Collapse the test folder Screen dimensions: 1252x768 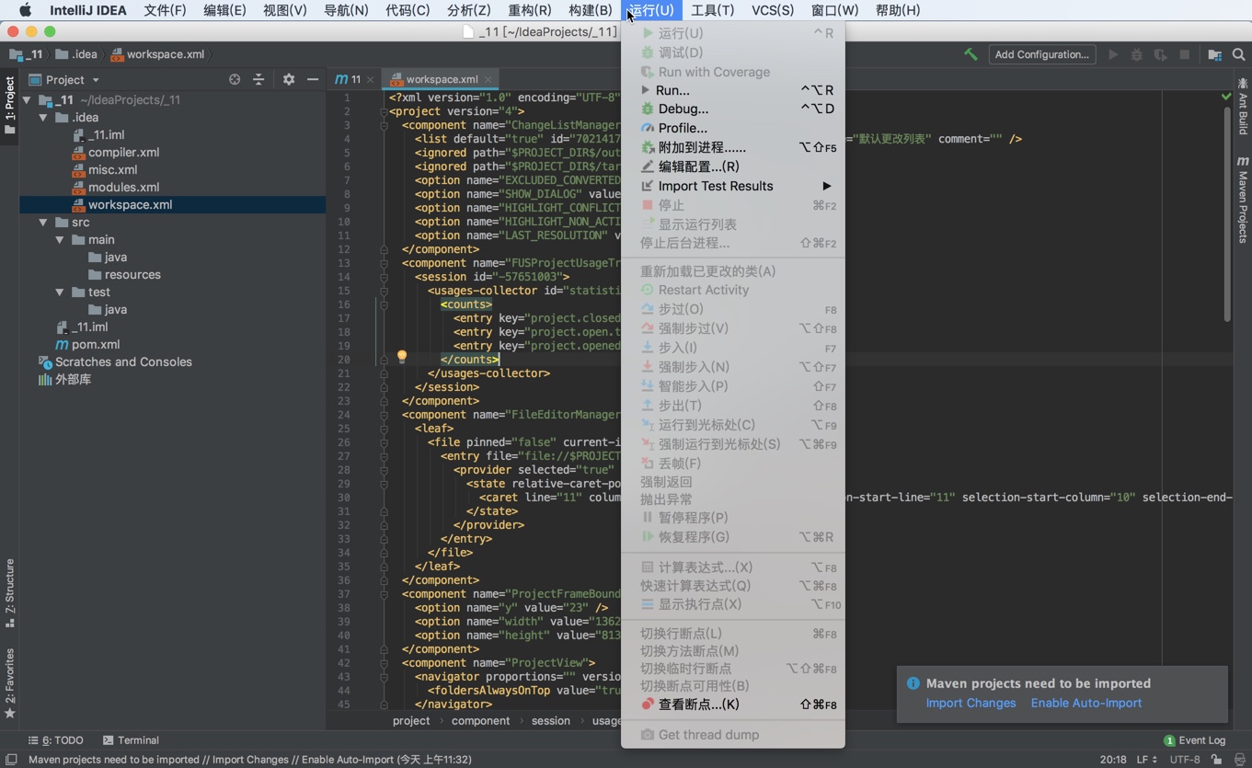coord(60,292)
